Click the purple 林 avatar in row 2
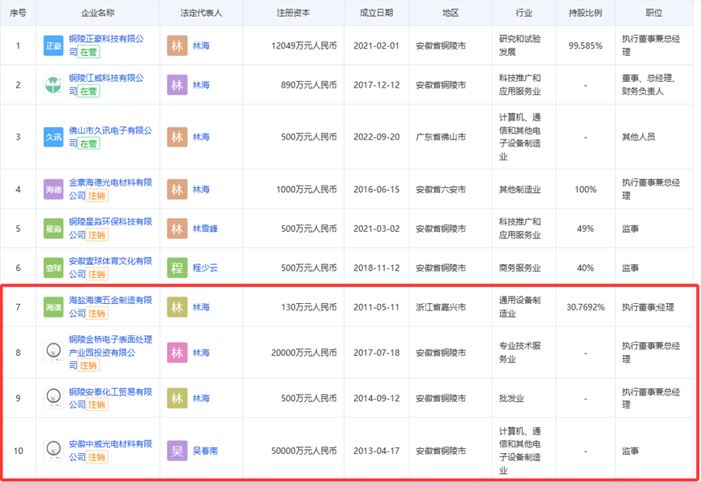The image size is (701, 483). (177, 85)
